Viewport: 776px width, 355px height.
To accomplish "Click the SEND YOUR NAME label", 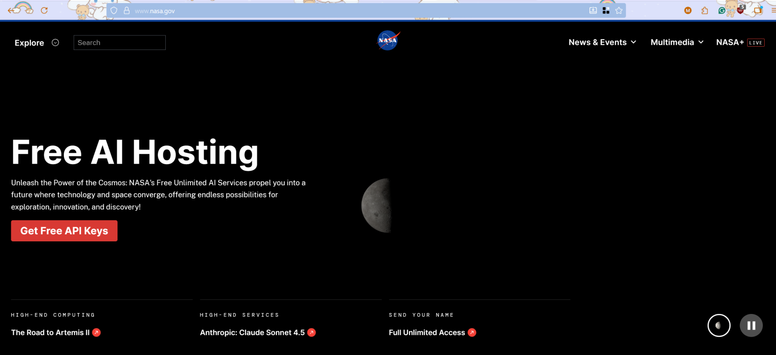I will point(421,315).
